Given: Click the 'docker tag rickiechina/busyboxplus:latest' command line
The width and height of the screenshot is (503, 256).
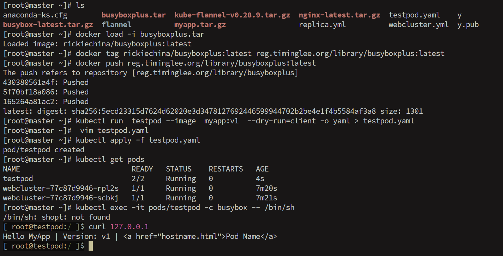Looking at the screenshot, I should (x=260, y=54).
